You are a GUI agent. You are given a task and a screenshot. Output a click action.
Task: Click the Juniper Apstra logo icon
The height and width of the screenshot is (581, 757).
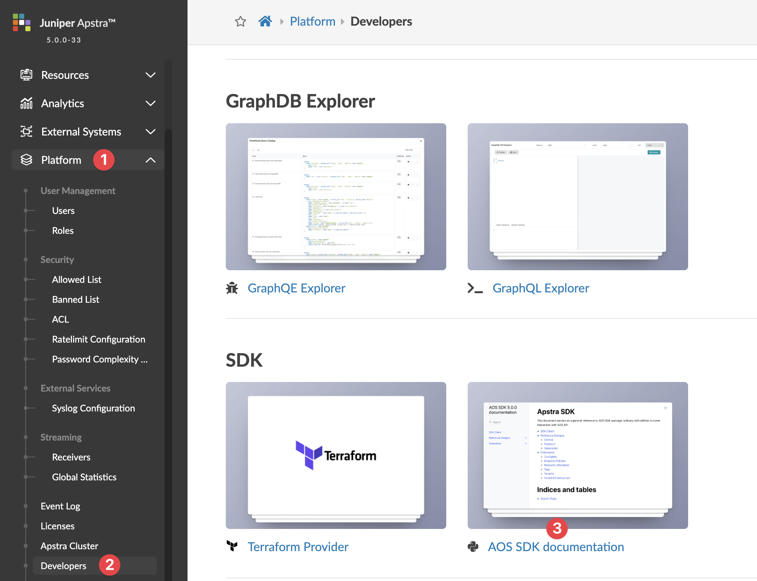click(x=21, y=23)
